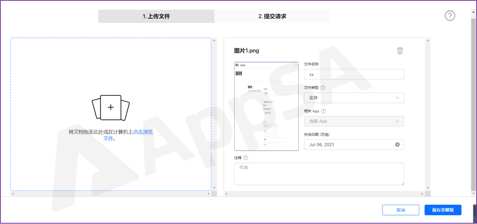Open the 图片1.png document preview thumbnail

[x=266, y=106]
